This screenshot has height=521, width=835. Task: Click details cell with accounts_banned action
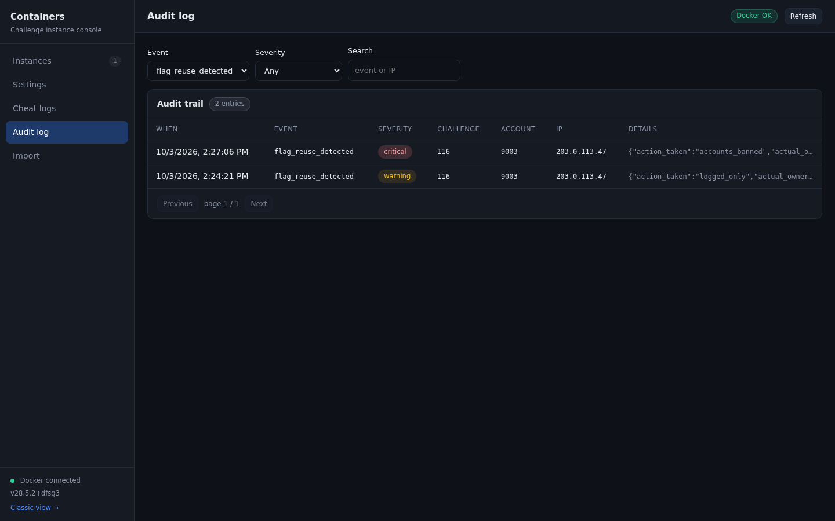tap(721, 152)
